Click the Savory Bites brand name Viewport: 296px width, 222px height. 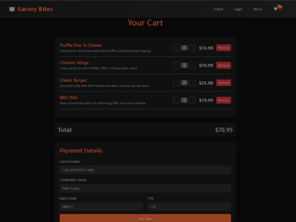[35, 9]
